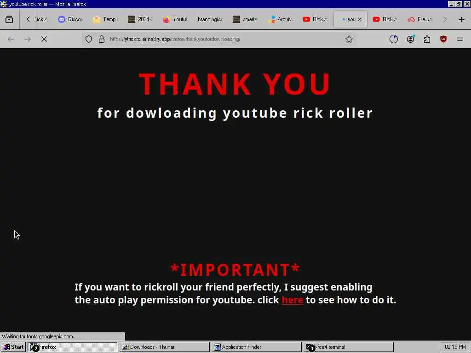
Task: Click the 'here' autoplay instructions link
Action: tap(292, 300)
